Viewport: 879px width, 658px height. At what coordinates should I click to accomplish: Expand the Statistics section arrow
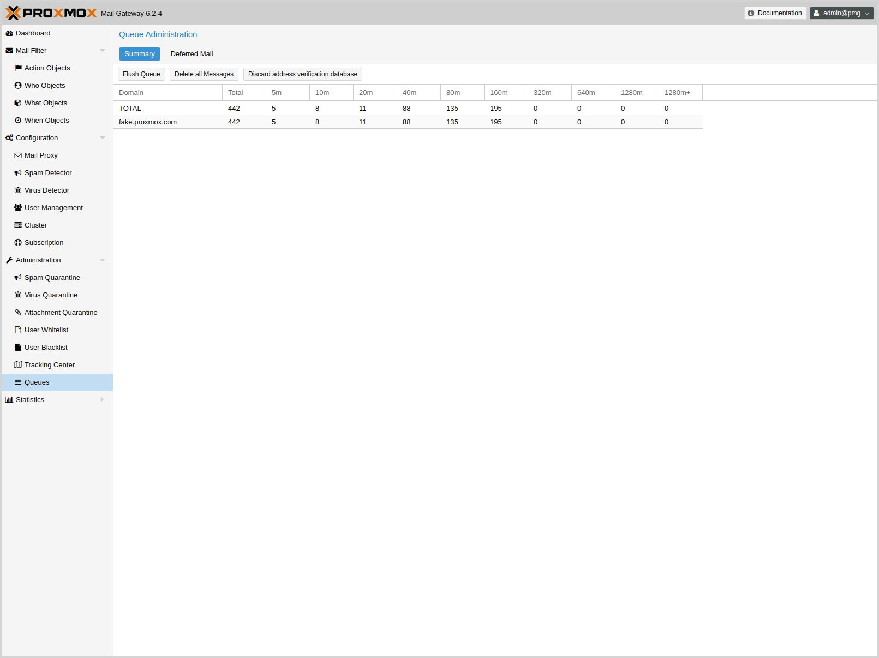tap(102, 400)
